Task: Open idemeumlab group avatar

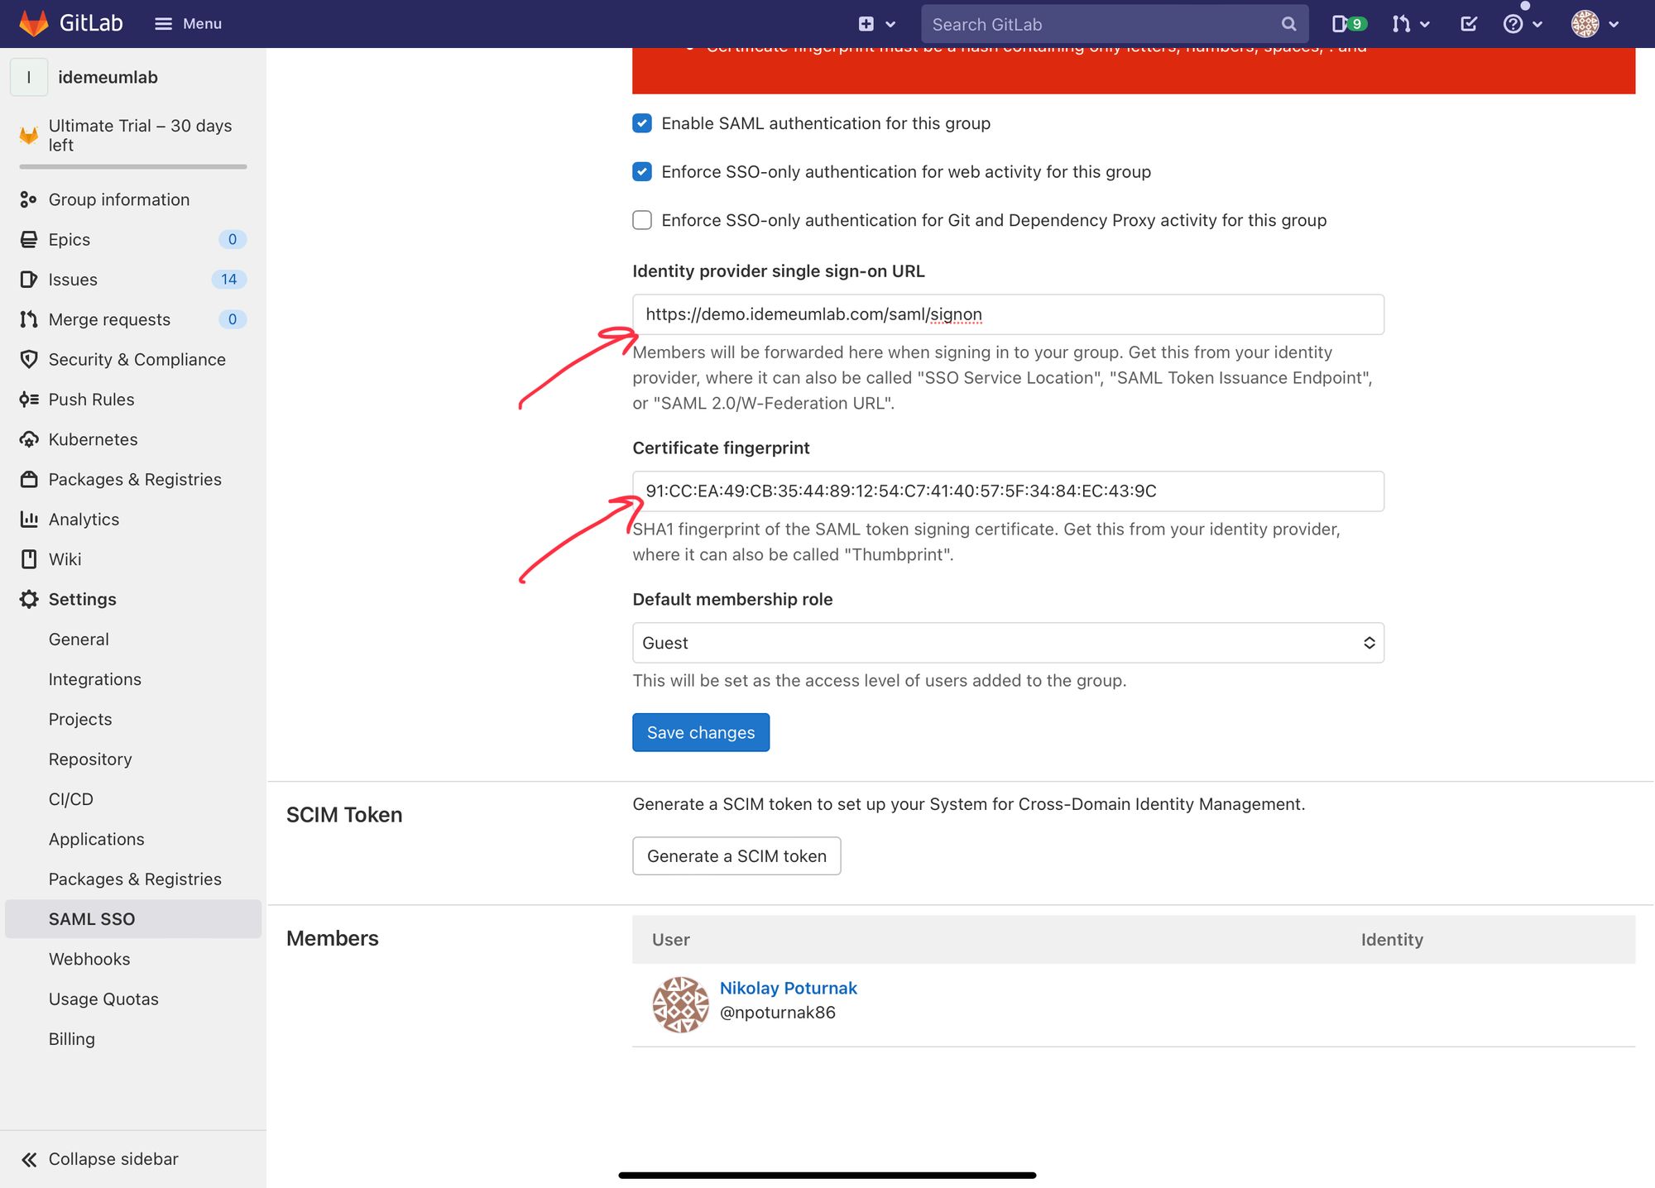Action: pyautogui.click(x=29, y=77)
